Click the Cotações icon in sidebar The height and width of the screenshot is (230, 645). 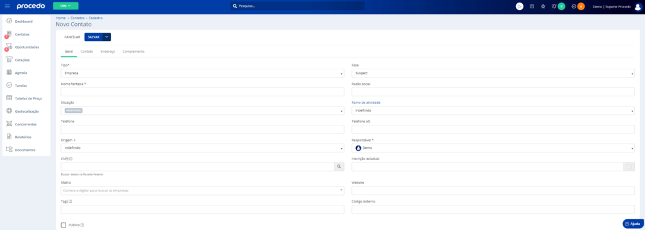pos(9,60)
